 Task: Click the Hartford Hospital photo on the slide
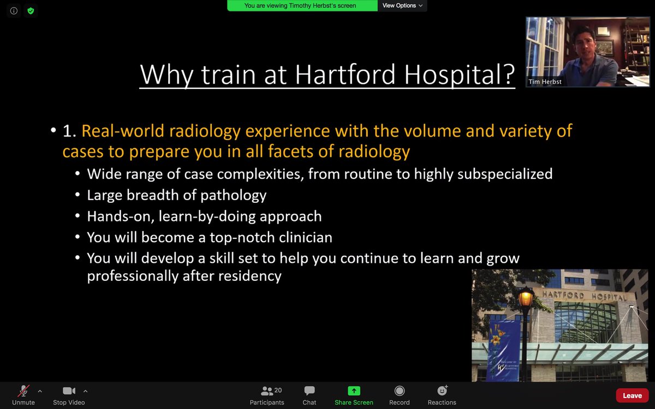coord(559,324)
